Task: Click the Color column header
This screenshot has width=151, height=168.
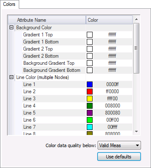Action: click(109, 20)
